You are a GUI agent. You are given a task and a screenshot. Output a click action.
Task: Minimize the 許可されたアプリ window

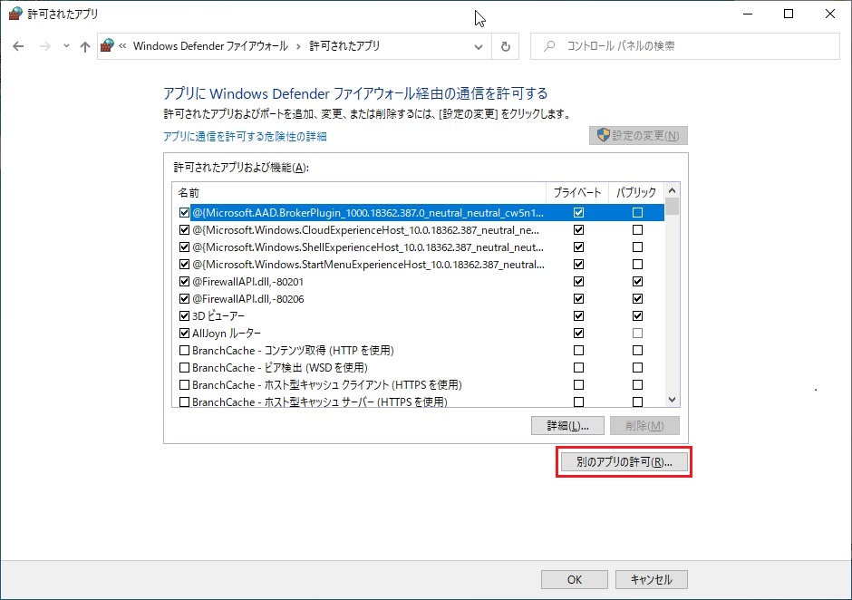pos(748,15)
